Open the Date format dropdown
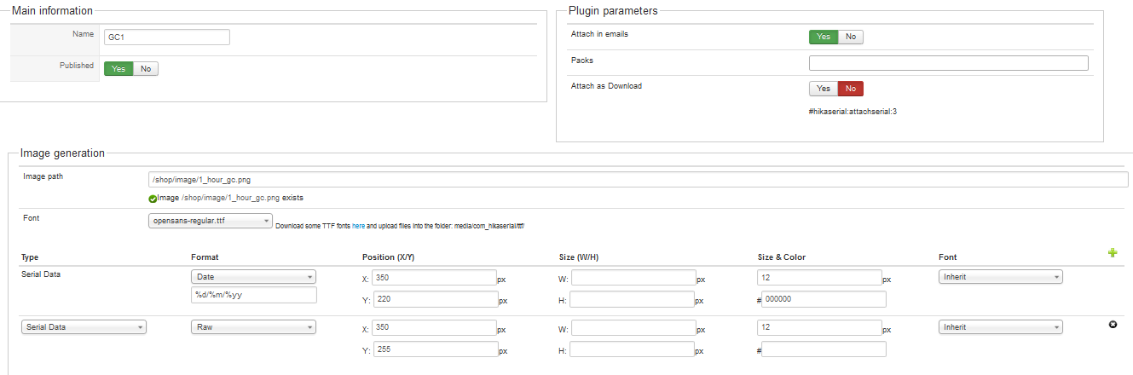 [253, 277]
